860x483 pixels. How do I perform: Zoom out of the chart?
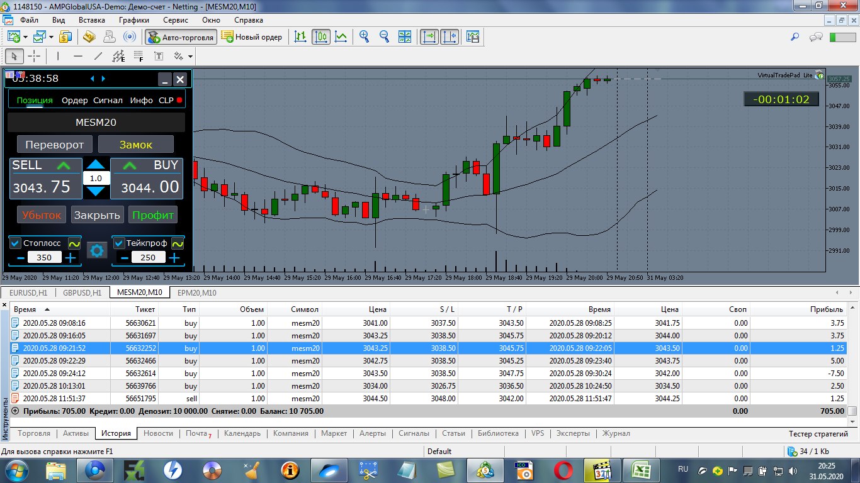pyautogui.click(x=384, y=36)
